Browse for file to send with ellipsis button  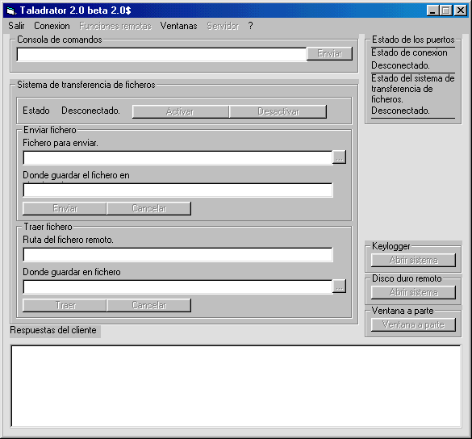pyautogui.click(x=339, y=157)
